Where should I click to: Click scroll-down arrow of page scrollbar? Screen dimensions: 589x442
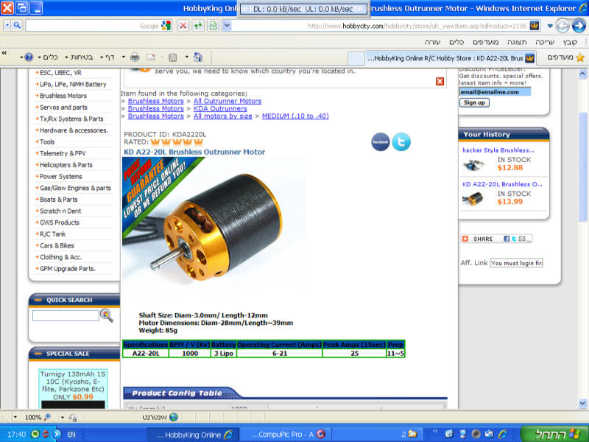click(582, 403)
